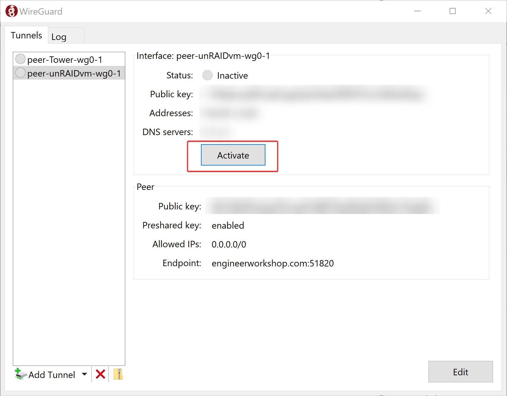Switch to the Tunnels tab
Image resolution: width=507 pixels, height=396 pixels.
click(26, 35)
